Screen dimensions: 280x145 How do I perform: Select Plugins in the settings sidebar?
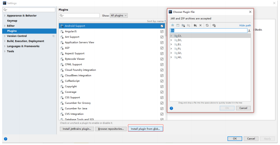29,31
